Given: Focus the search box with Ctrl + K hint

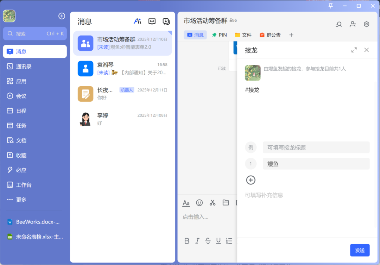Looking at the screenshot, I should click(x=35, y=33).
